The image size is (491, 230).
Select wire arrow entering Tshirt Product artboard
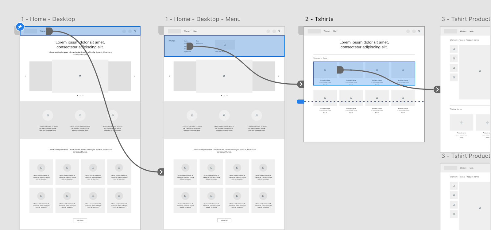click(437, 89)
